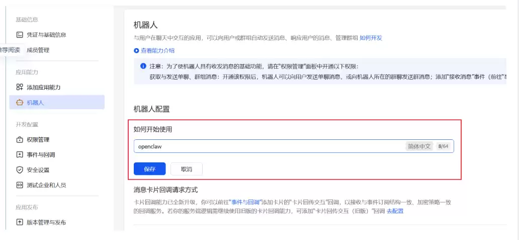Click the 消息卡片回调请求方式 heading
The width and height of the screenshot is (519, 240).
165,190
